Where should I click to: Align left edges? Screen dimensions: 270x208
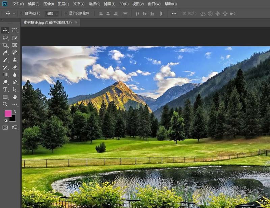101,14
